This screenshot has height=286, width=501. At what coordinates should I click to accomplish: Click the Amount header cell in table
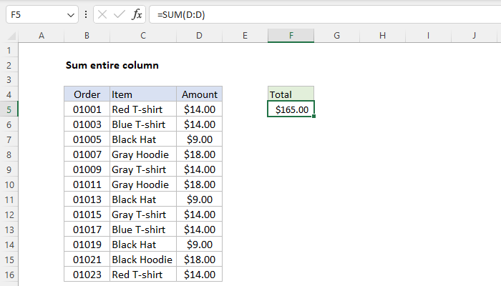199,94
